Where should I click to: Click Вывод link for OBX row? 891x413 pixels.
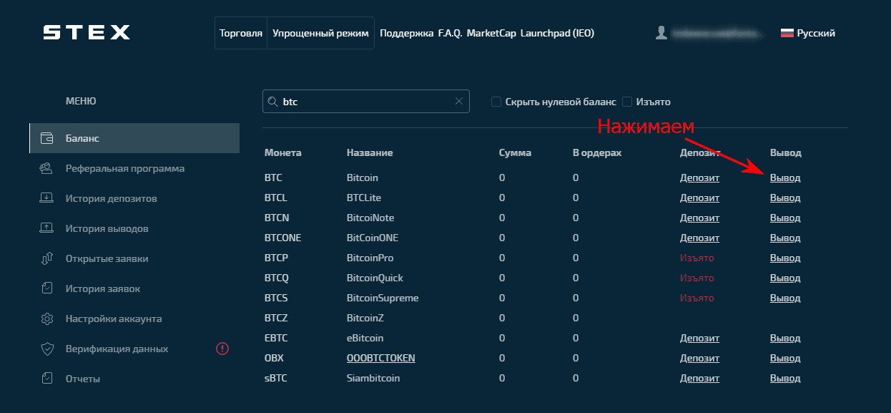[785, 358]
